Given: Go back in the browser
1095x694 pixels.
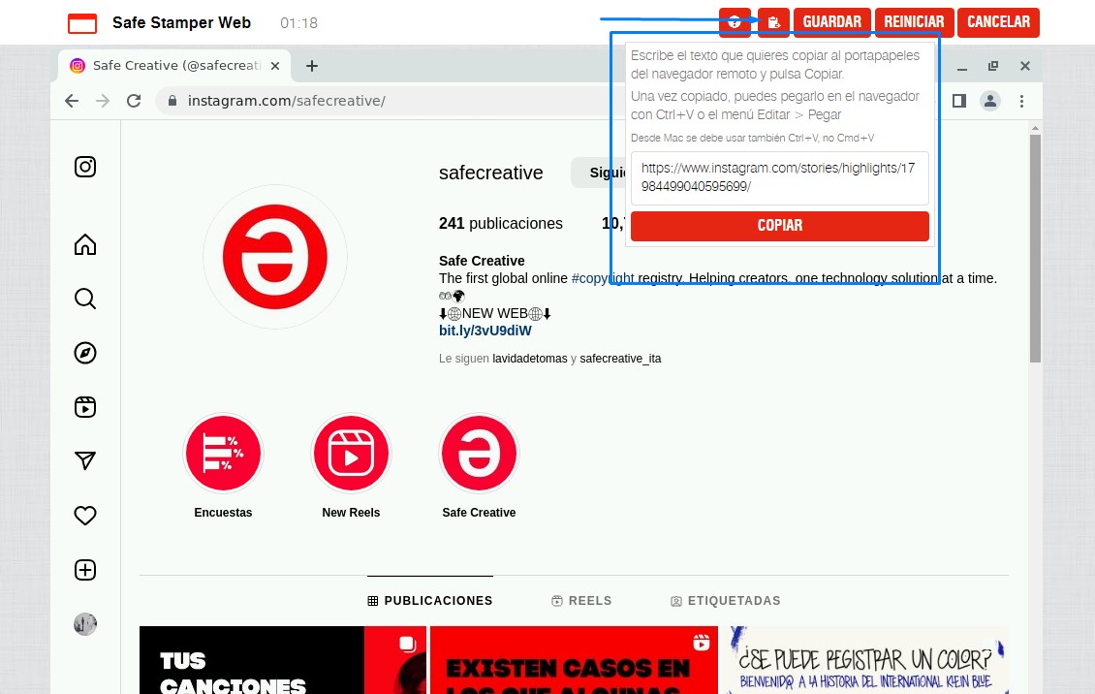Looking at the screenshot, I should (72, 101).
